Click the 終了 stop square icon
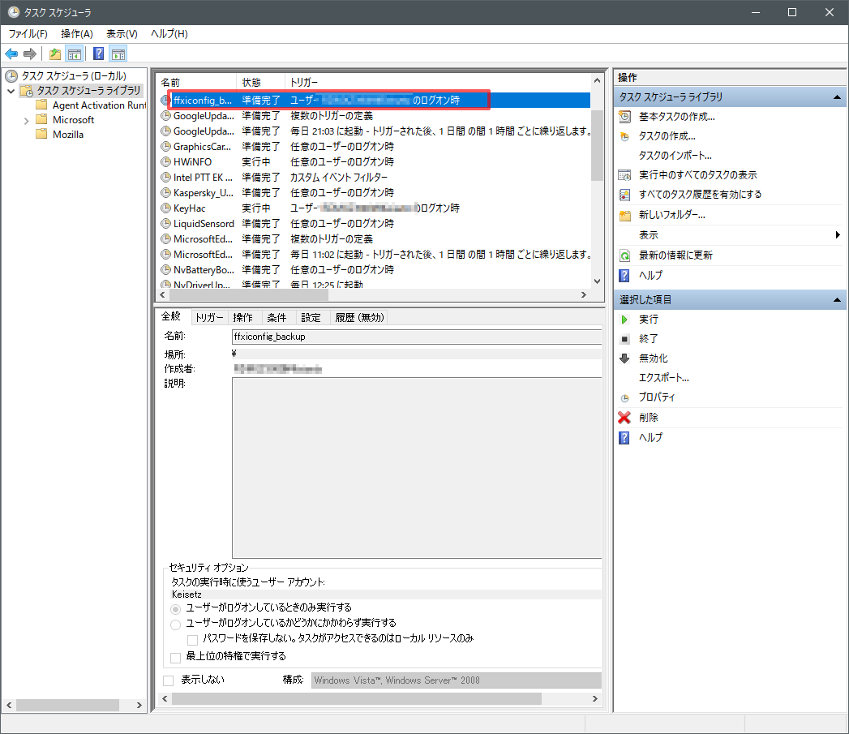849x734 pixels. coord(624,339)
